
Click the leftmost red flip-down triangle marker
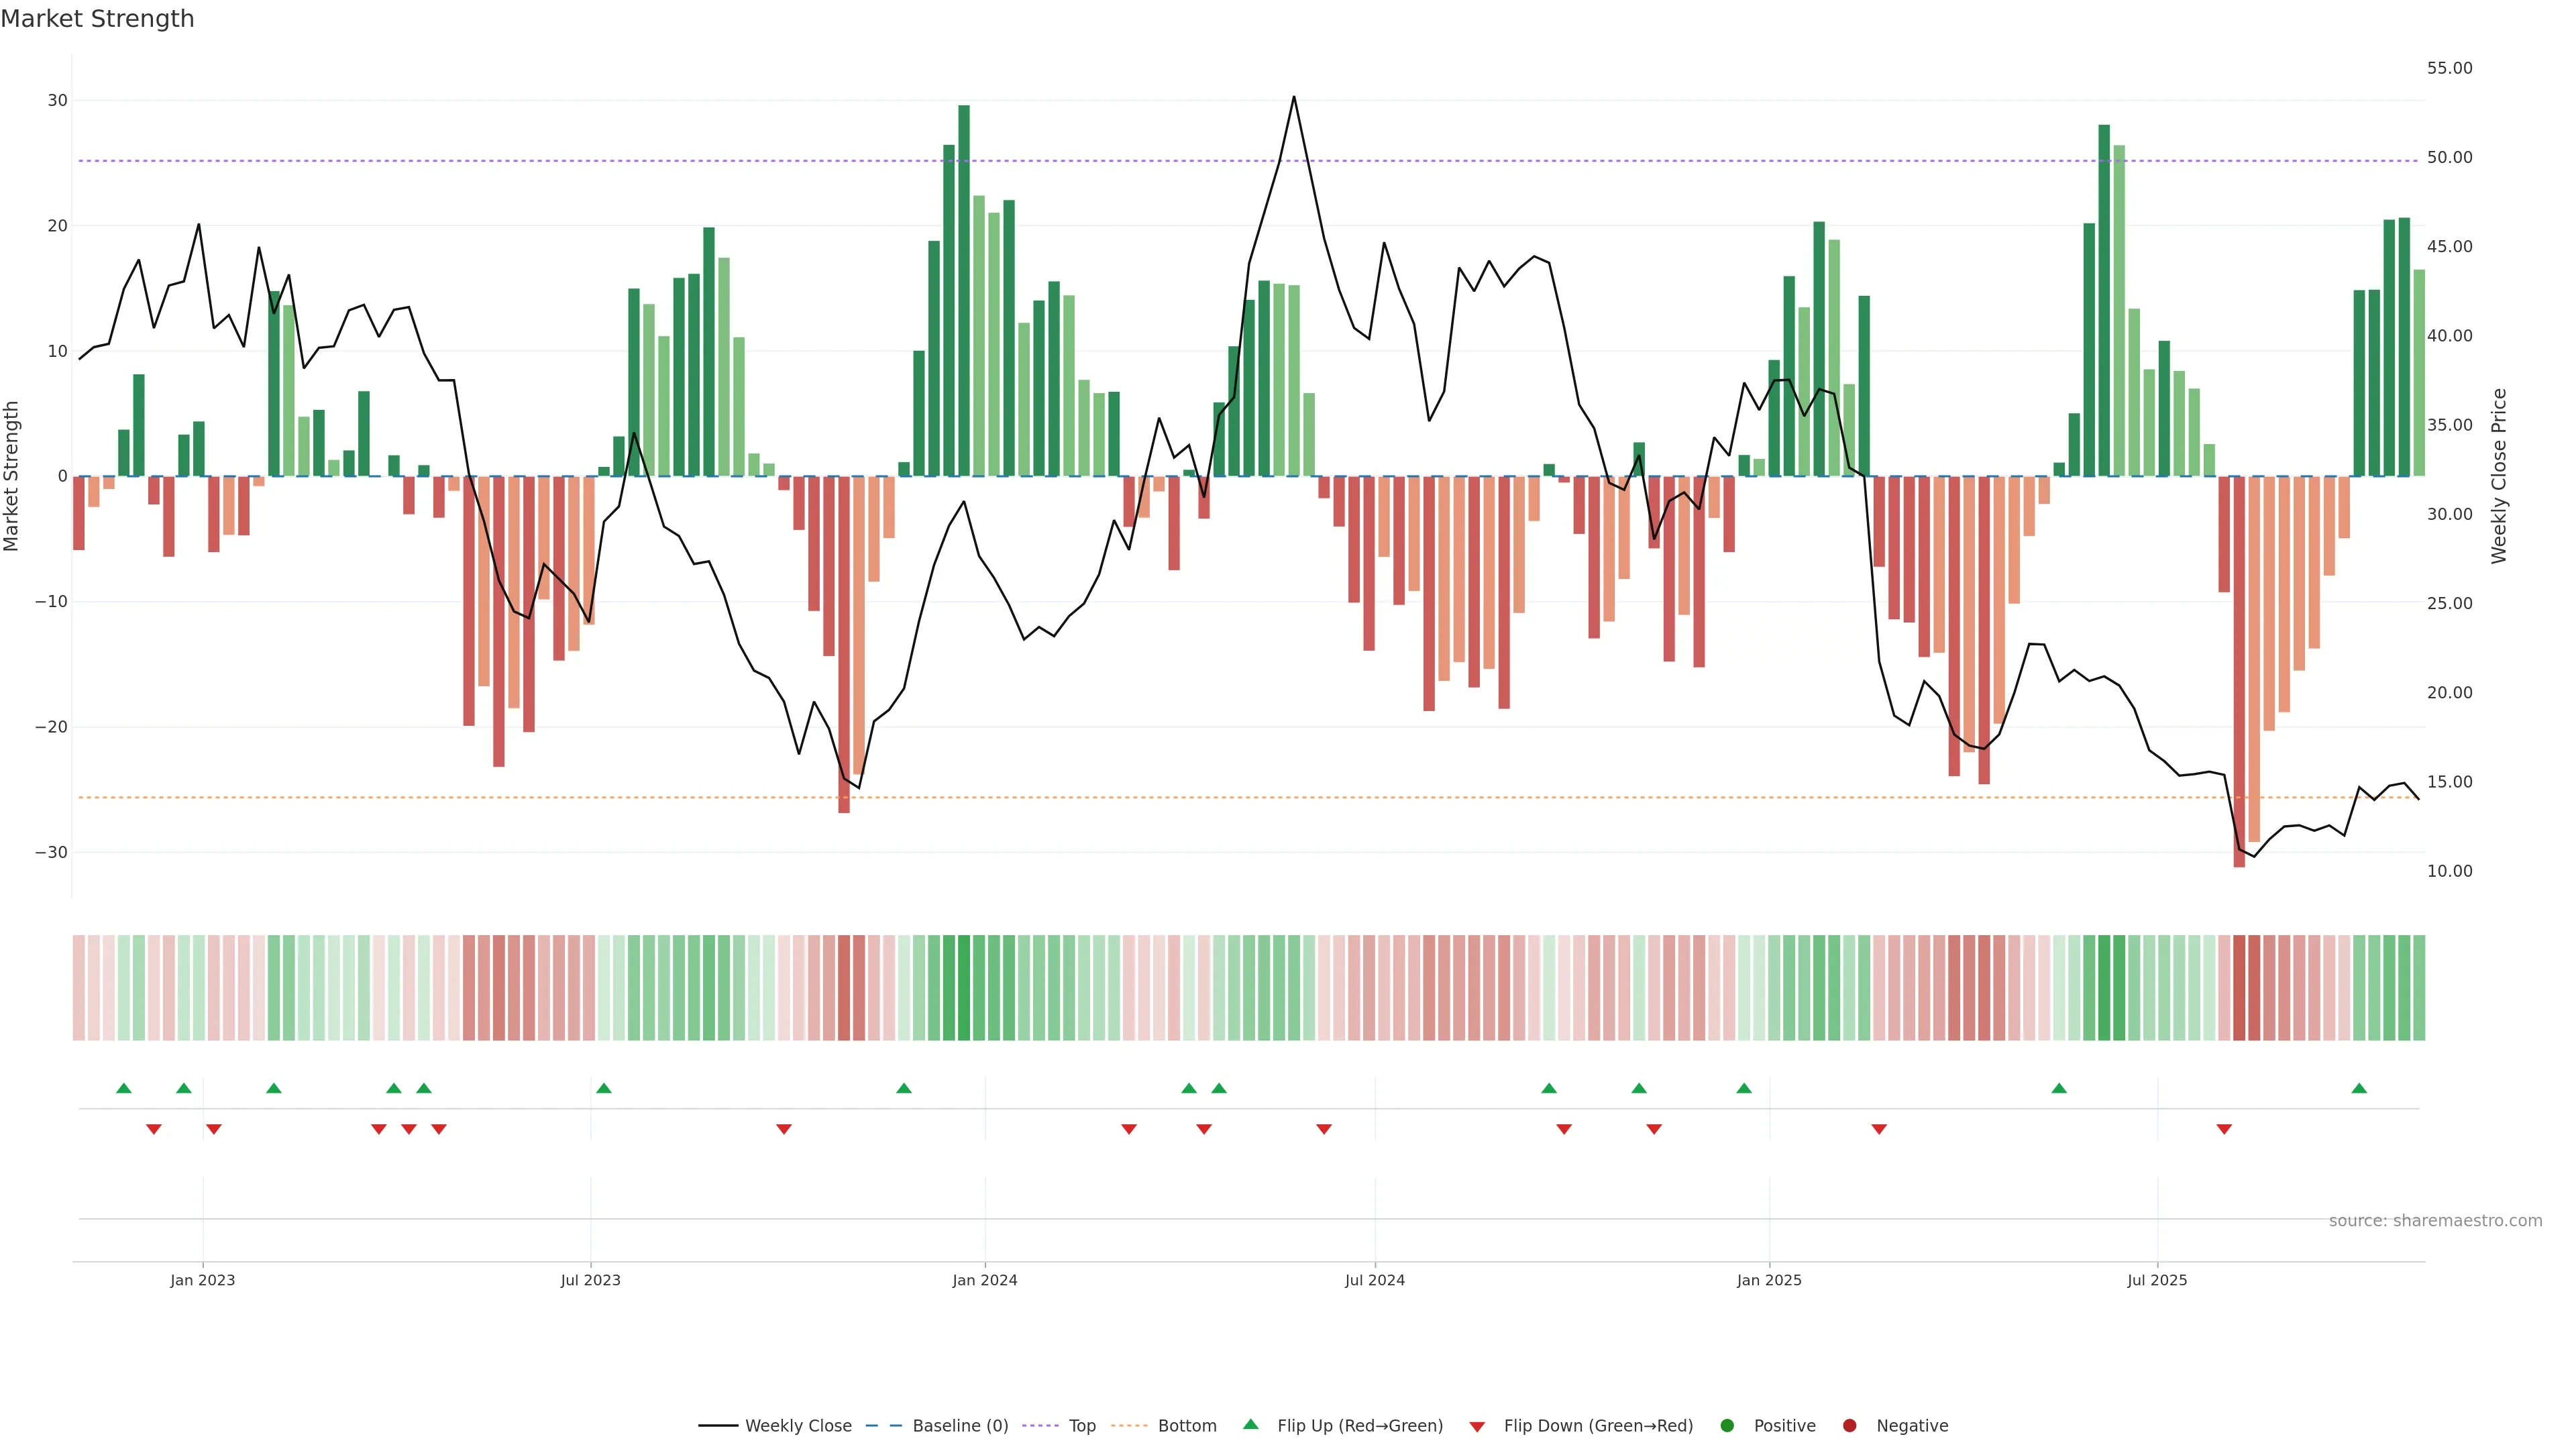[154, 1129]
